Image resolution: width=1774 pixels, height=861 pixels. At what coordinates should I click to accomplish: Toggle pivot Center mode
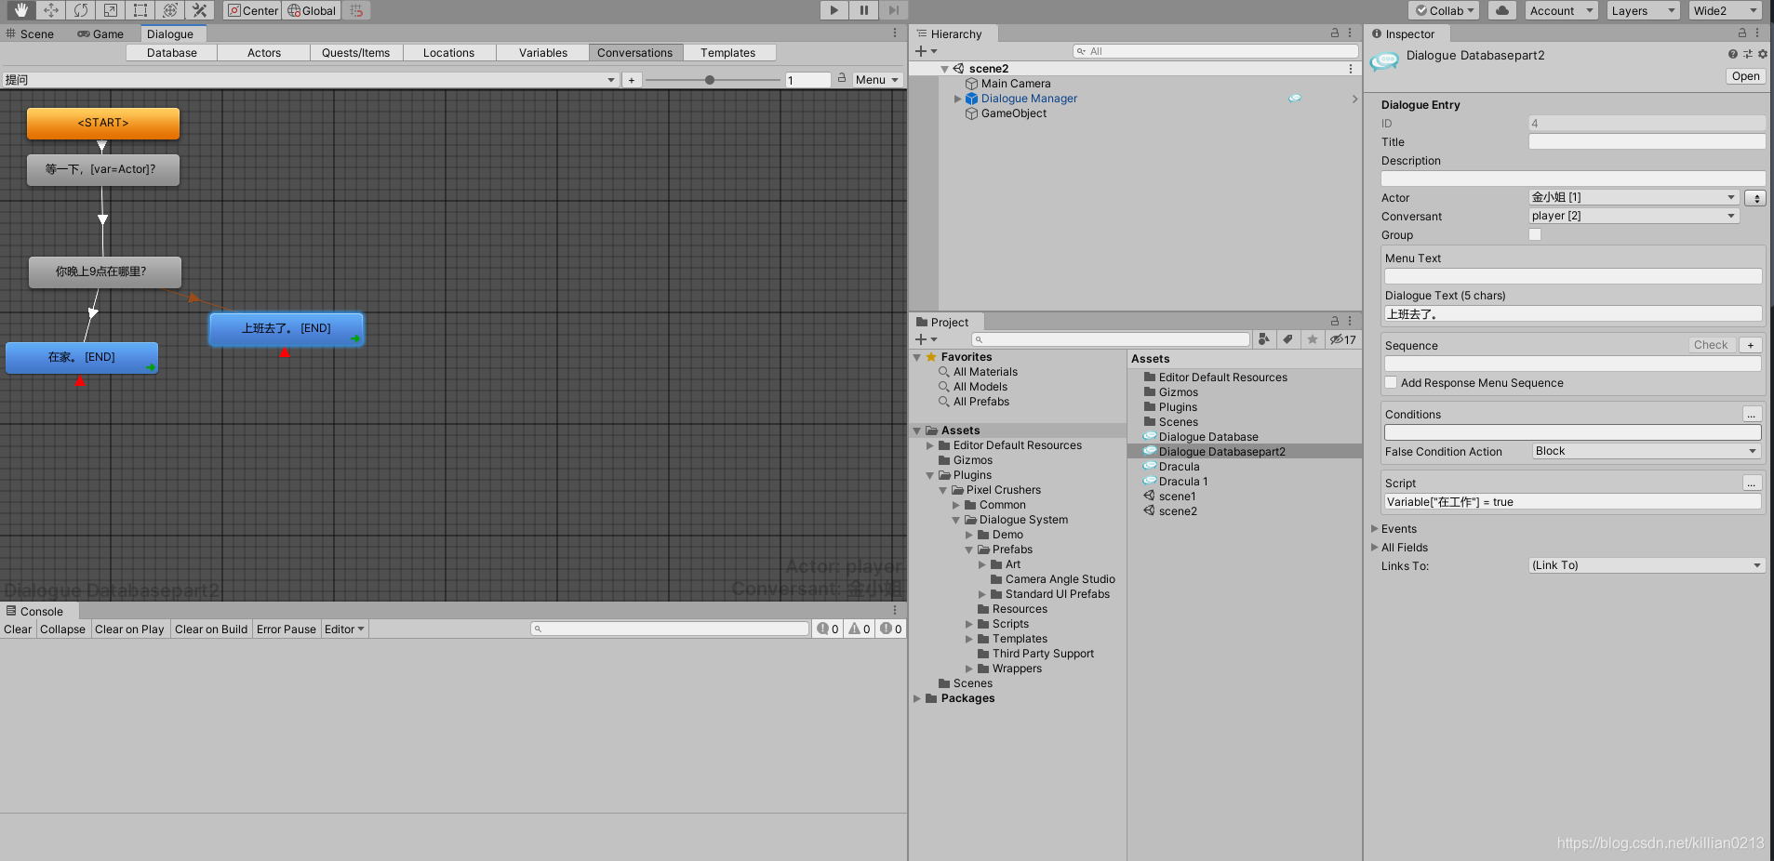pyautogui.click(x=253, y=10)
